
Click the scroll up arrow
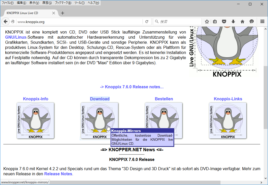coord(265,29)
